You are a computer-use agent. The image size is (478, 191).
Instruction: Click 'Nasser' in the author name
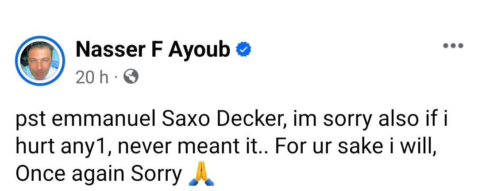coord(109,50)
